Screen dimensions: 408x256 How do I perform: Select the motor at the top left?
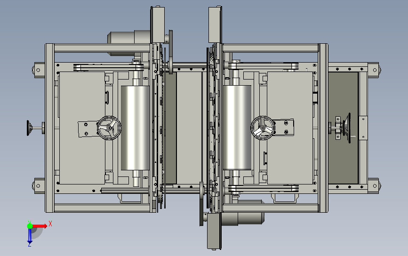coord(129,43)
